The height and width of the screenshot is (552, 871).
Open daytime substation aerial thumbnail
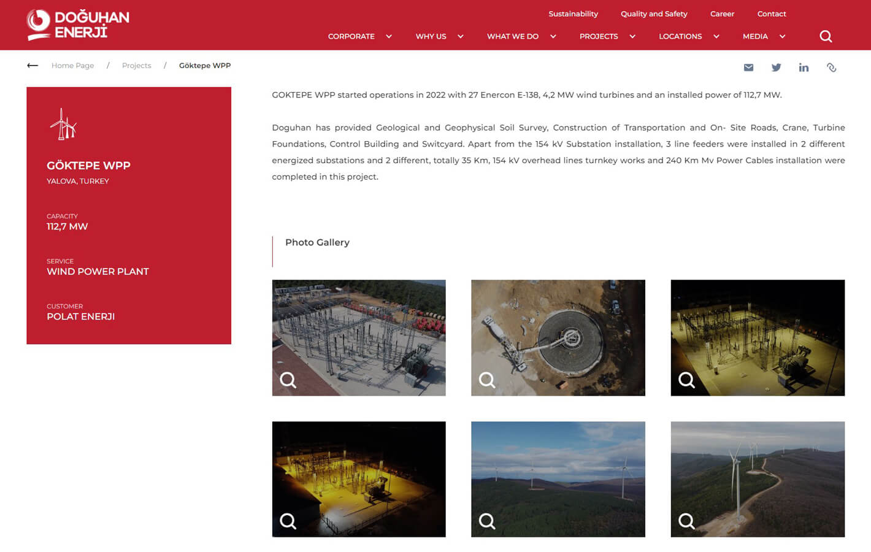point(359,338)
